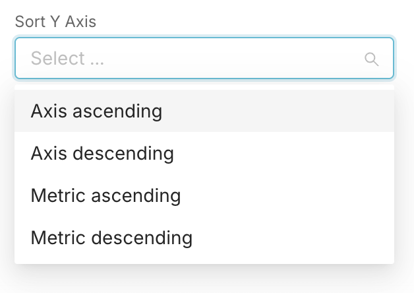Select Axis descending from the list
Screen dimensions: 414x293
tap(204, 153)
